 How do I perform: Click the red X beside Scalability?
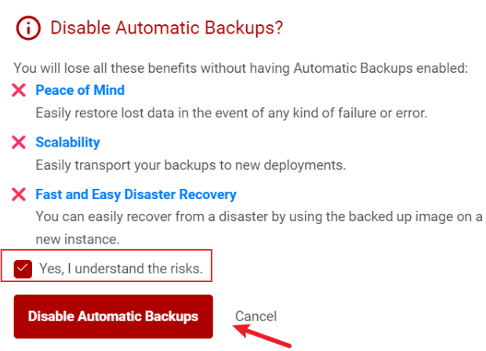[x=20, y=143]
